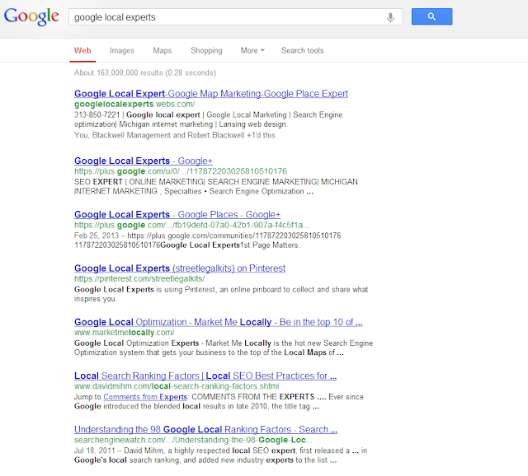Click the www.marketmelocally.com URL text

(125, 333)
